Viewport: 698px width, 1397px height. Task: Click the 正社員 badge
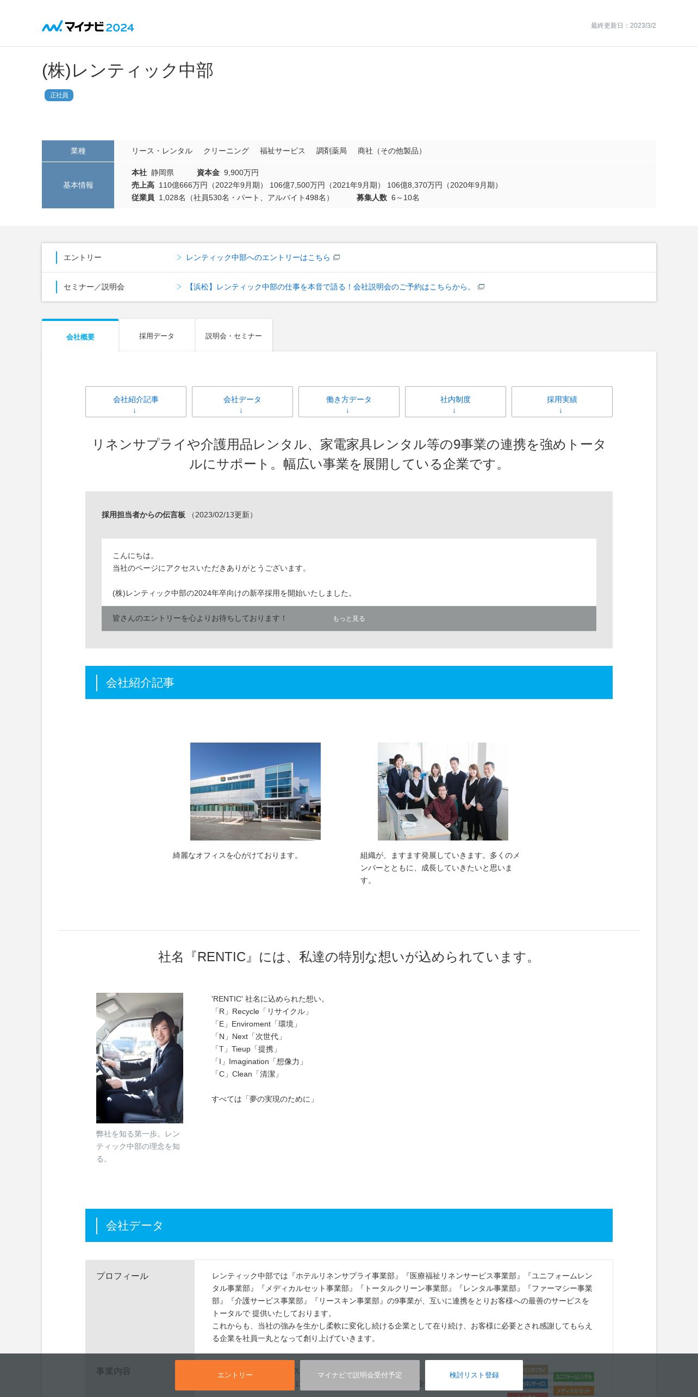point(59,95)
